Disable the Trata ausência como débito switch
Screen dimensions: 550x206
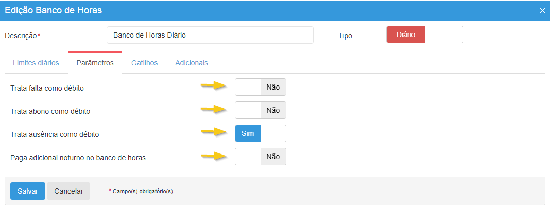[261, 133]
